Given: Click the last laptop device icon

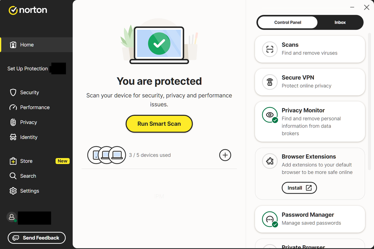Looking at the screenshot, I should point(117,155).
